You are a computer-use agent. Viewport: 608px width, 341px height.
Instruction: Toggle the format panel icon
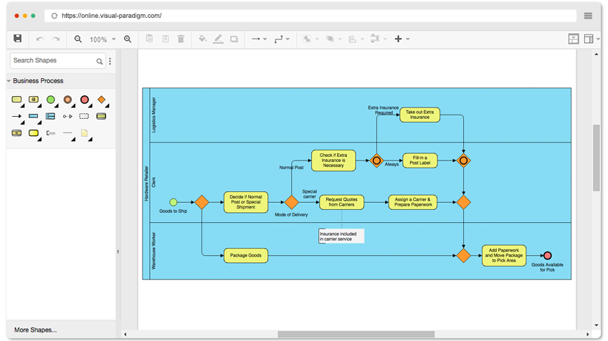(x=589, y=39)
